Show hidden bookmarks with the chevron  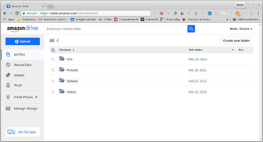[x=227, y=19]
